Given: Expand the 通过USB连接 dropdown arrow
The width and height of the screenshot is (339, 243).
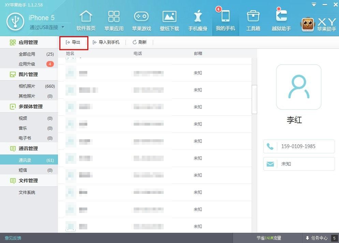Looking at the screenshot, I should coord(63,27).
